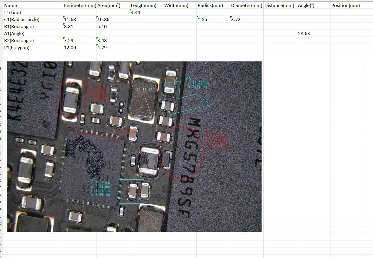373x258 pixels.
Task: Select the Diameter(mm) header cell
Action: (246, 5)
